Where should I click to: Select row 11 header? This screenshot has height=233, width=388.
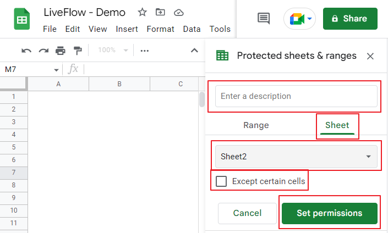(14, 223)
